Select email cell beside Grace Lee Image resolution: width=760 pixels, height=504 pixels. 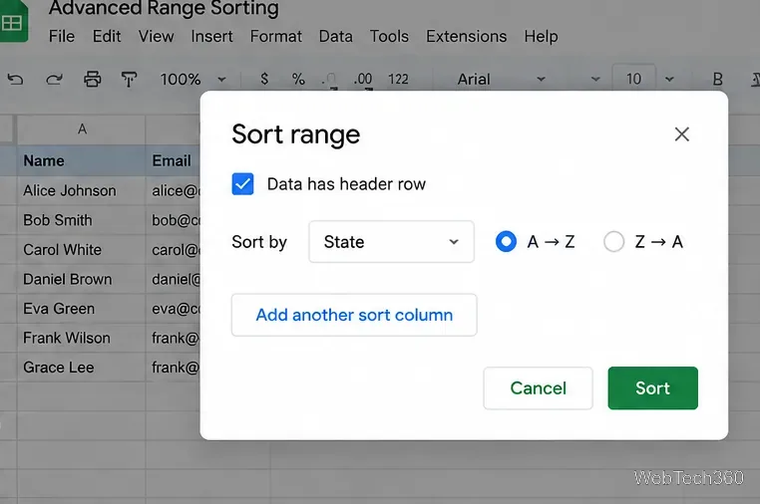point(173,368)
